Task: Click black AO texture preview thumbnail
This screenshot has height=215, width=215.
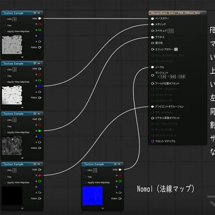Action: click(x=12, y=195)
